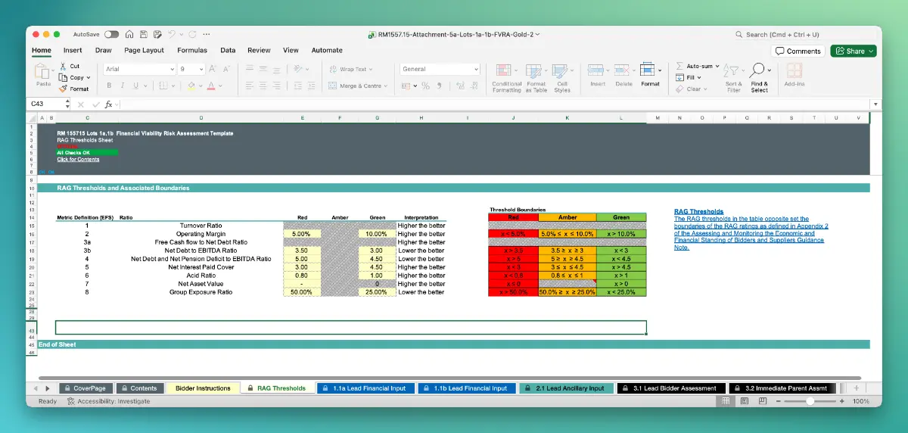Open the Font colour dropdown arrow
908x433 pixels.
pyautogui.click(x=220, y=86)
